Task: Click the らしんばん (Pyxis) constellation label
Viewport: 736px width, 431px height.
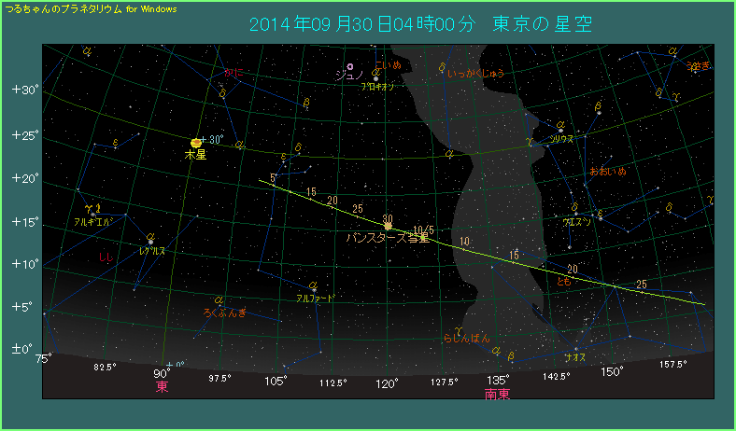Action: click(466, 338)
